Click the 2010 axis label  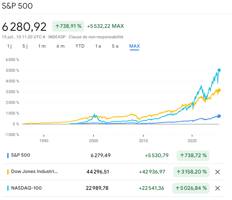143,141
